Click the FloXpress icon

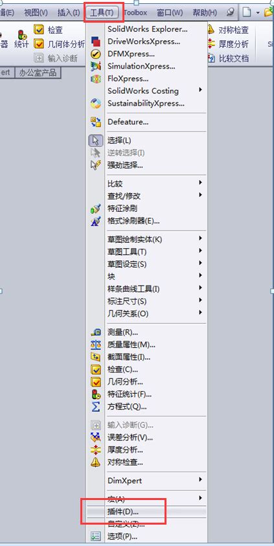pos(95,79)
